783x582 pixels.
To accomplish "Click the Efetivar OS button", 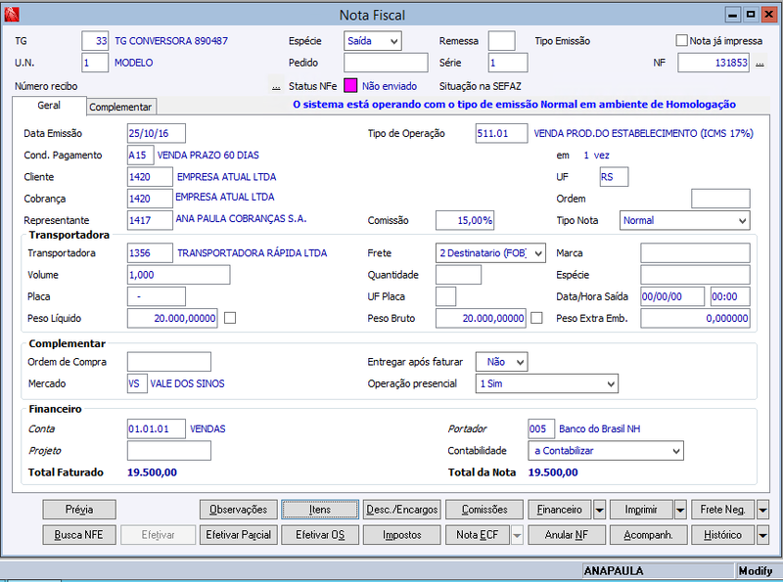I will (320, 535).
